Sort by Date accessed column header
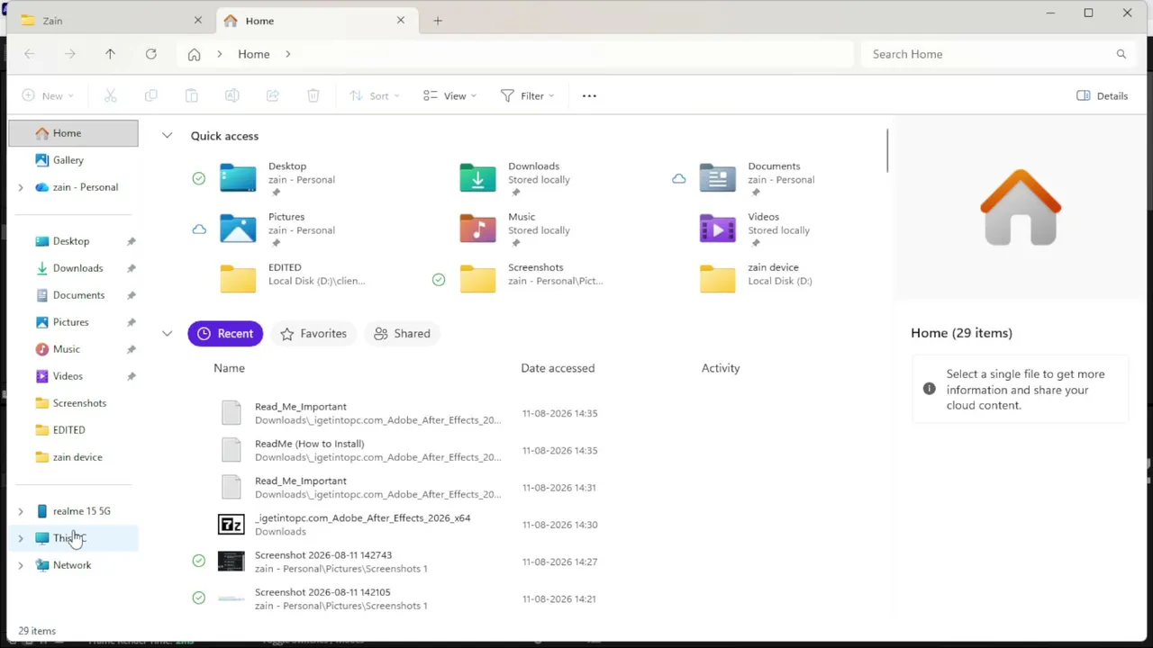The image size is (1153, 648). 558,368
